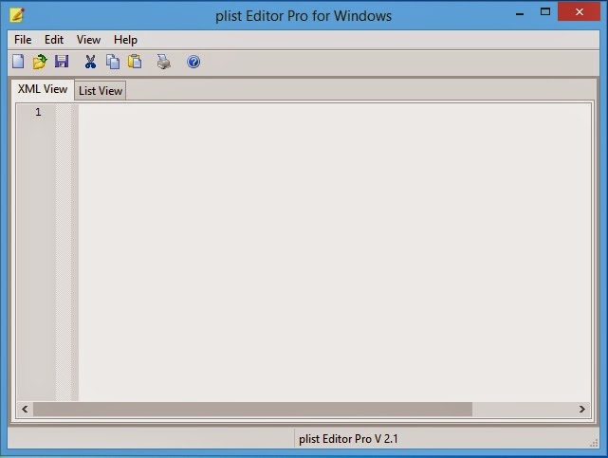Image resolution: width=608 pixels, height=458 pixels.
Task: Cut selection with the scissors icon
Action: tap(90, 62)
